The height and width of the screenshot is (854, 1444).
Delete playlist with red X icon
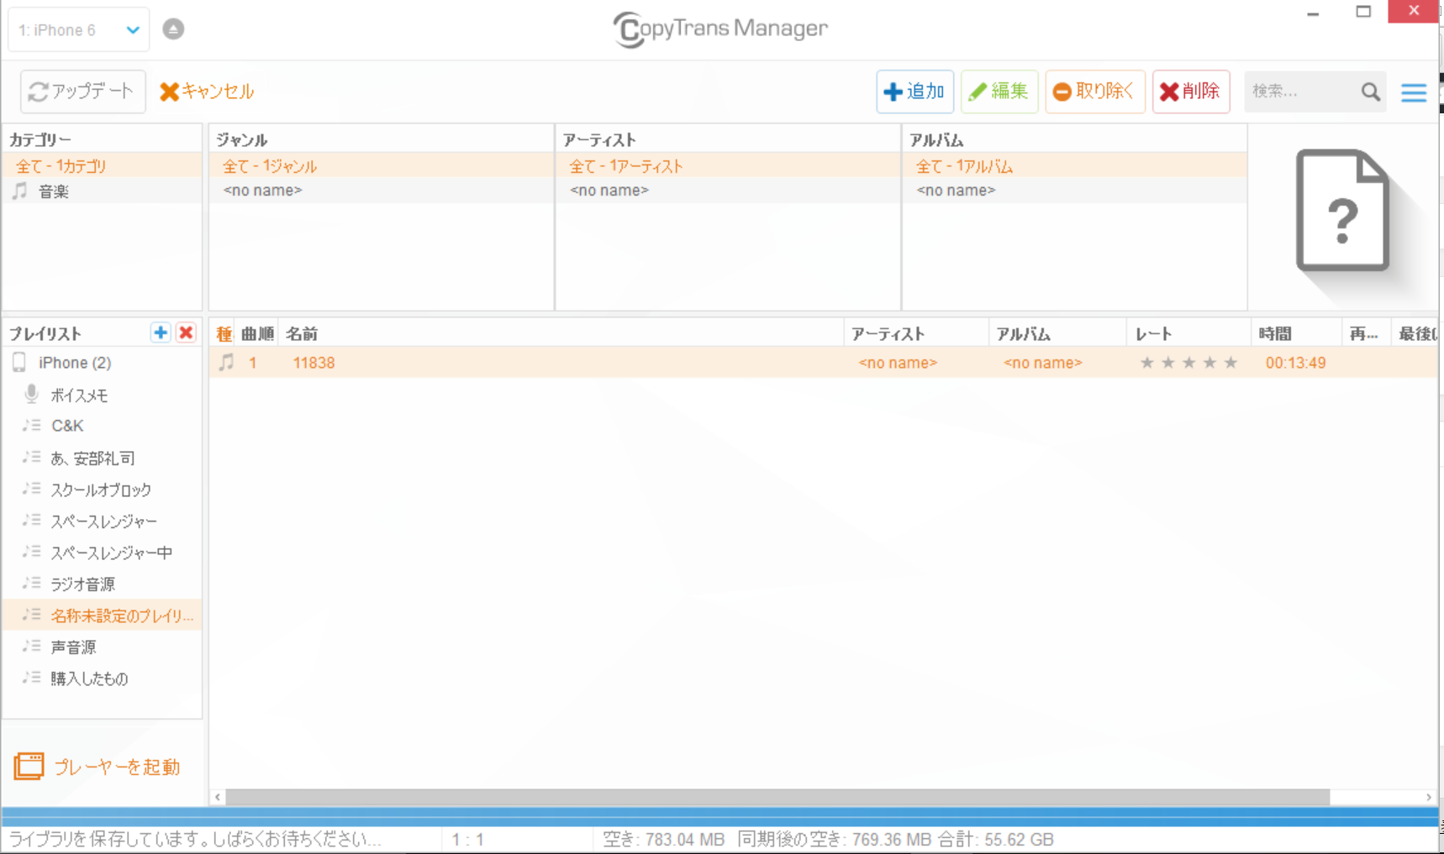point(186,333)
